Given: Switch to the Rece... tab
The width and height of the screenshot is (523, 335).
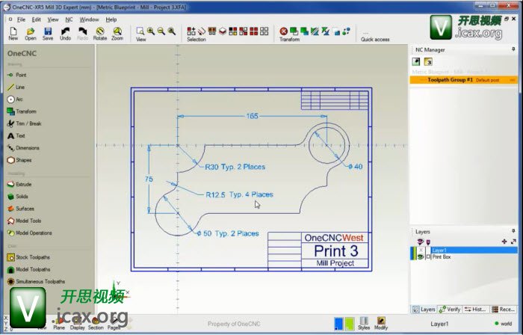Looking at the screenshot, I should (x=504, y=310).
